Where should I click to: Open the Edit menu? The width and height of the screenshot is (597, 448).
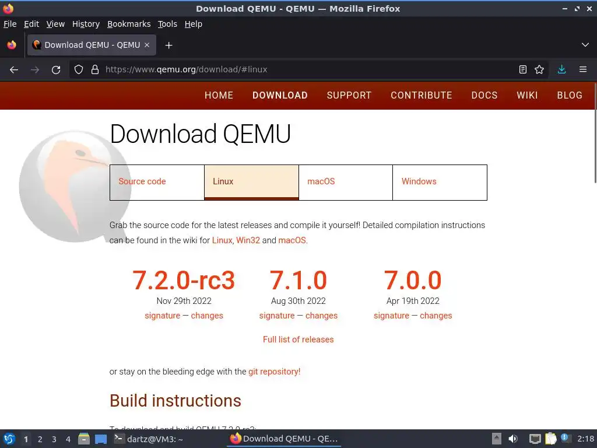(x=31, y=24)
